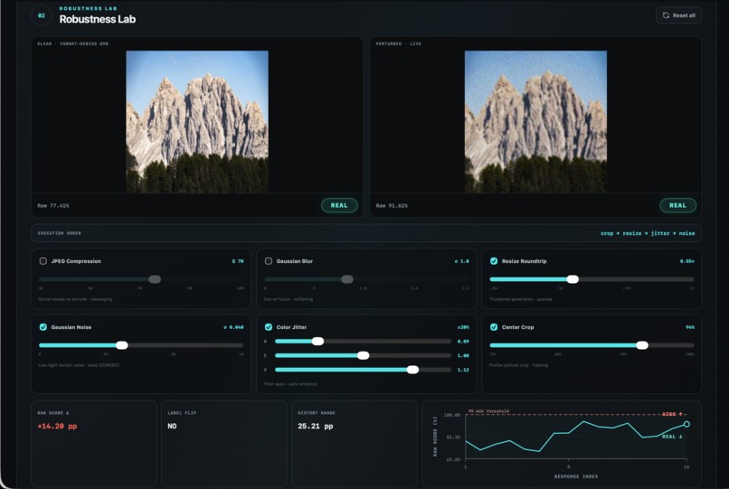The width and height of the screenshot is (729, 489).
Task: Click the 'Gaussian Noise' card title
Action: coord(71,327)
